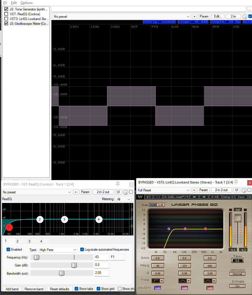Screen dimensions: 252x295
Task: Open the FX menu
Action: (5, 3)
